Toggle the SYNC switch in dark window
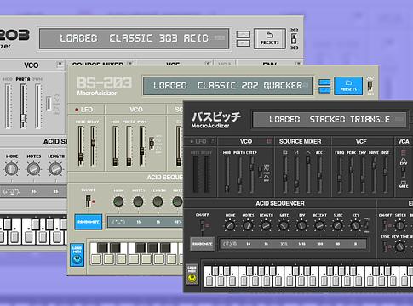Screen dimensions: 413x306 (x=386, y=246)
